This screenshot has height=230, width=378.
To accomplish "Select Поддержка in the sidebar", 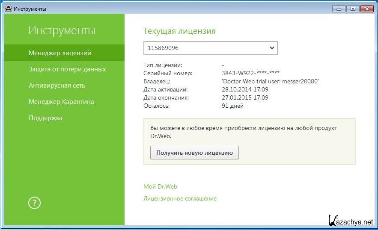I will [x=45, y=118].
